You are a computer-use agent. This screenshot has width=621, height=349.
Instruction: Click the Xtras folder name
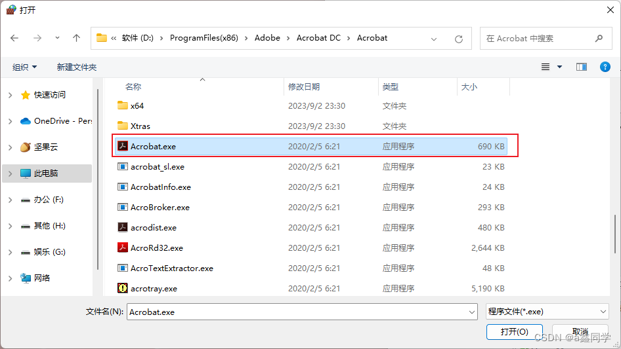140,126
